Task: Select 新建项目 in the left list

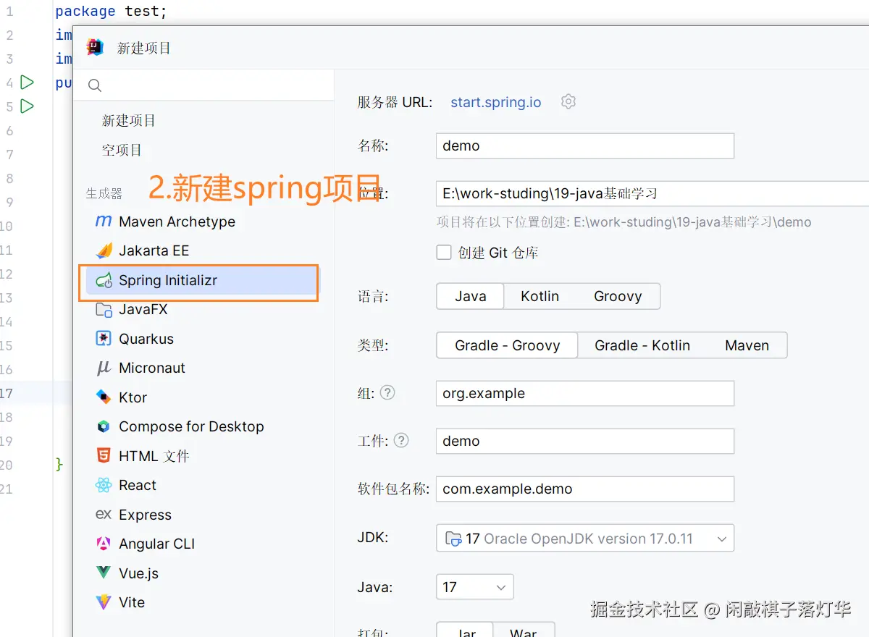Action: coord(128,121)
